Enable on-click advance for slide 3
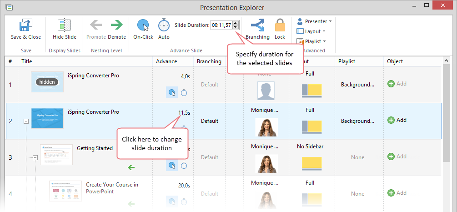 click(x=172, y=166)
